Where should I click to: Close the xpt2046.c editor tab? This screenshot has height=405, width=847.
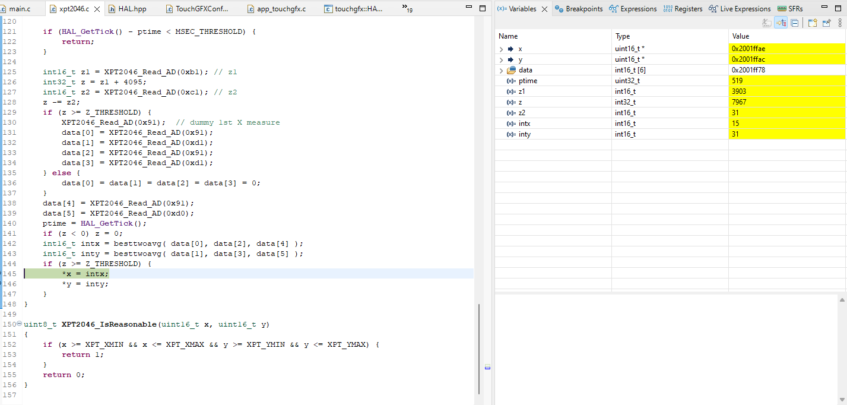tap(97, 10)
